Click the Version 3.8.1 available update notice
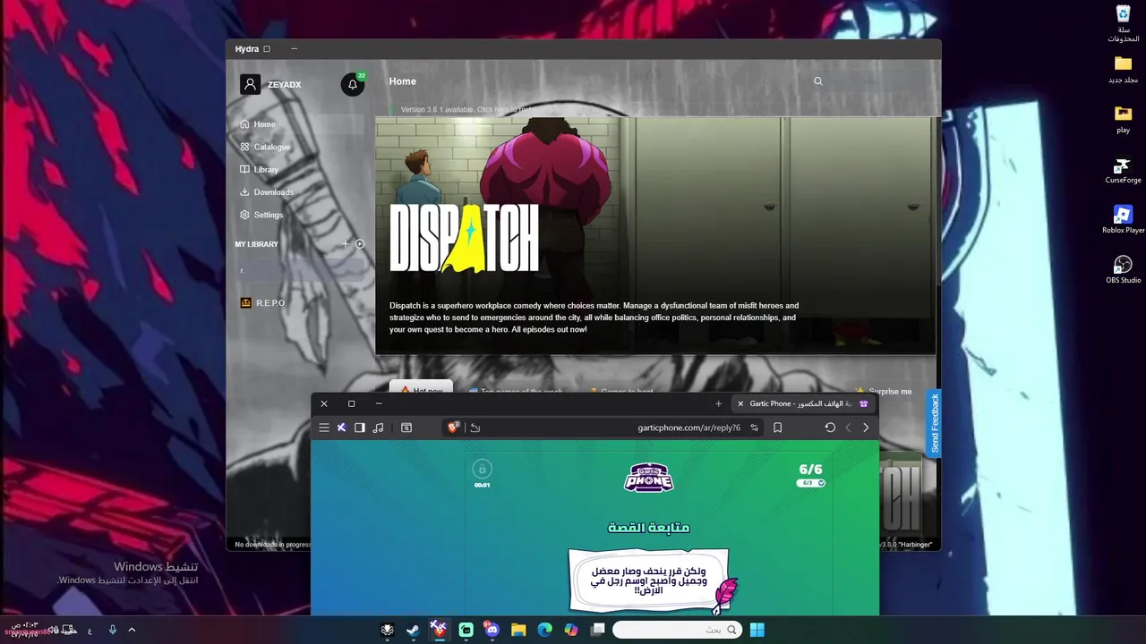This screenshot has height=644, width=1146. 466,110
